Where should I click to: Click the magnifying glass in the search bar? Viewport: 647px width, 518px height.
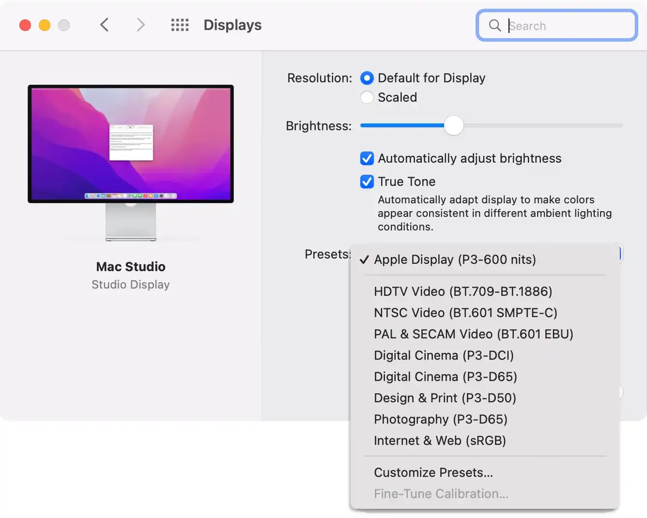coord(494,26)
